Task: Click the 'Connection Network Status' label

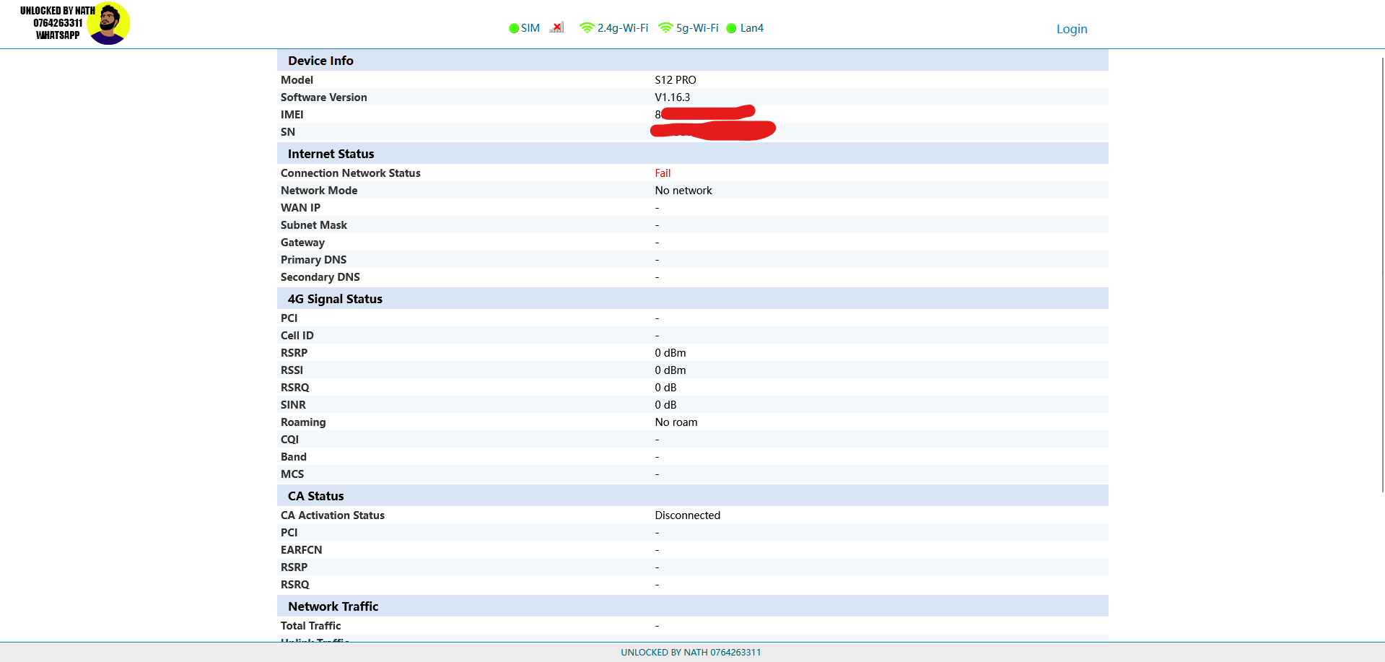Action: point(351,173)
